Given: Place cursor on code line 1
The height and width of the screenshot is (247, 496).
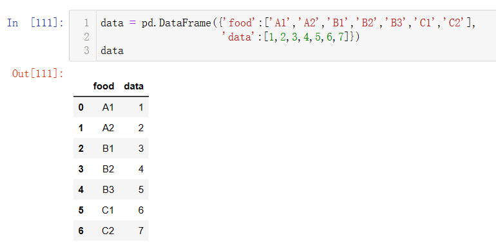Looking at the screenshot, I should tap(288, 23).
